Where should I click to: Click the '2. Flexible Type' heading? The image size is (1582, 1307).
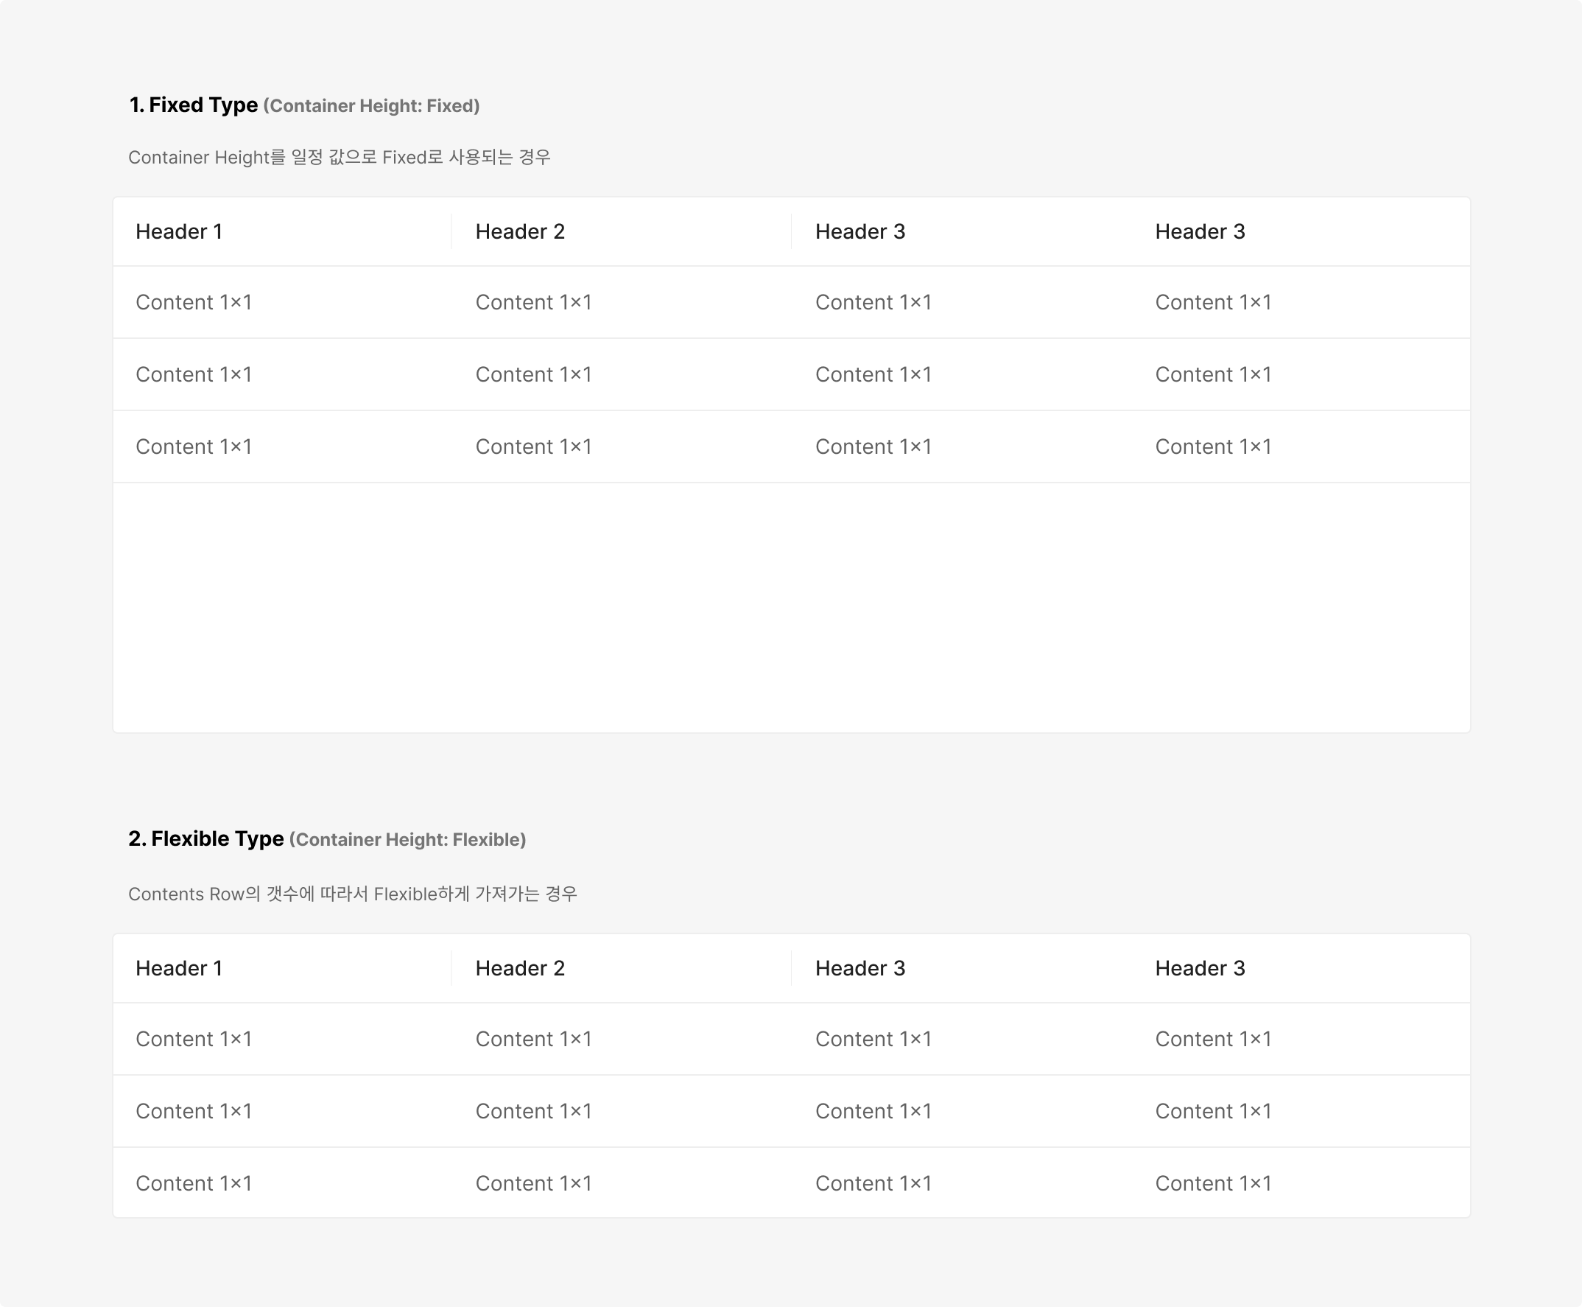[206, 838]
